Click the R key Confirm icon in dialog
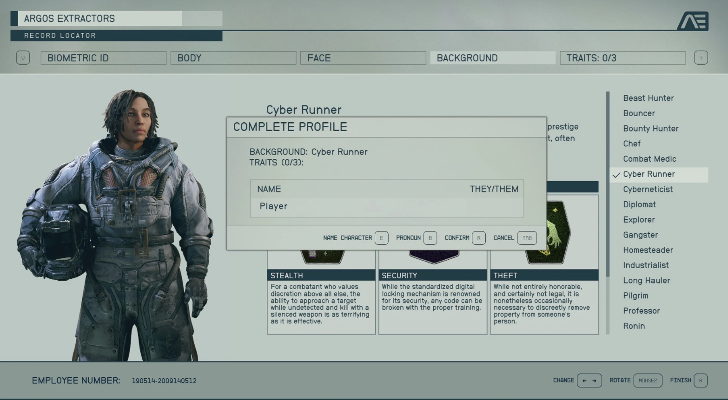728x400 pixels. point(479,238)
